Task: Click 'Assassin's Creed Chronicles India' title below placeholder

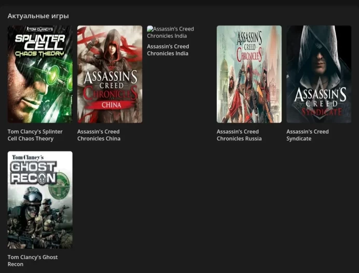Action: point(168,50)
